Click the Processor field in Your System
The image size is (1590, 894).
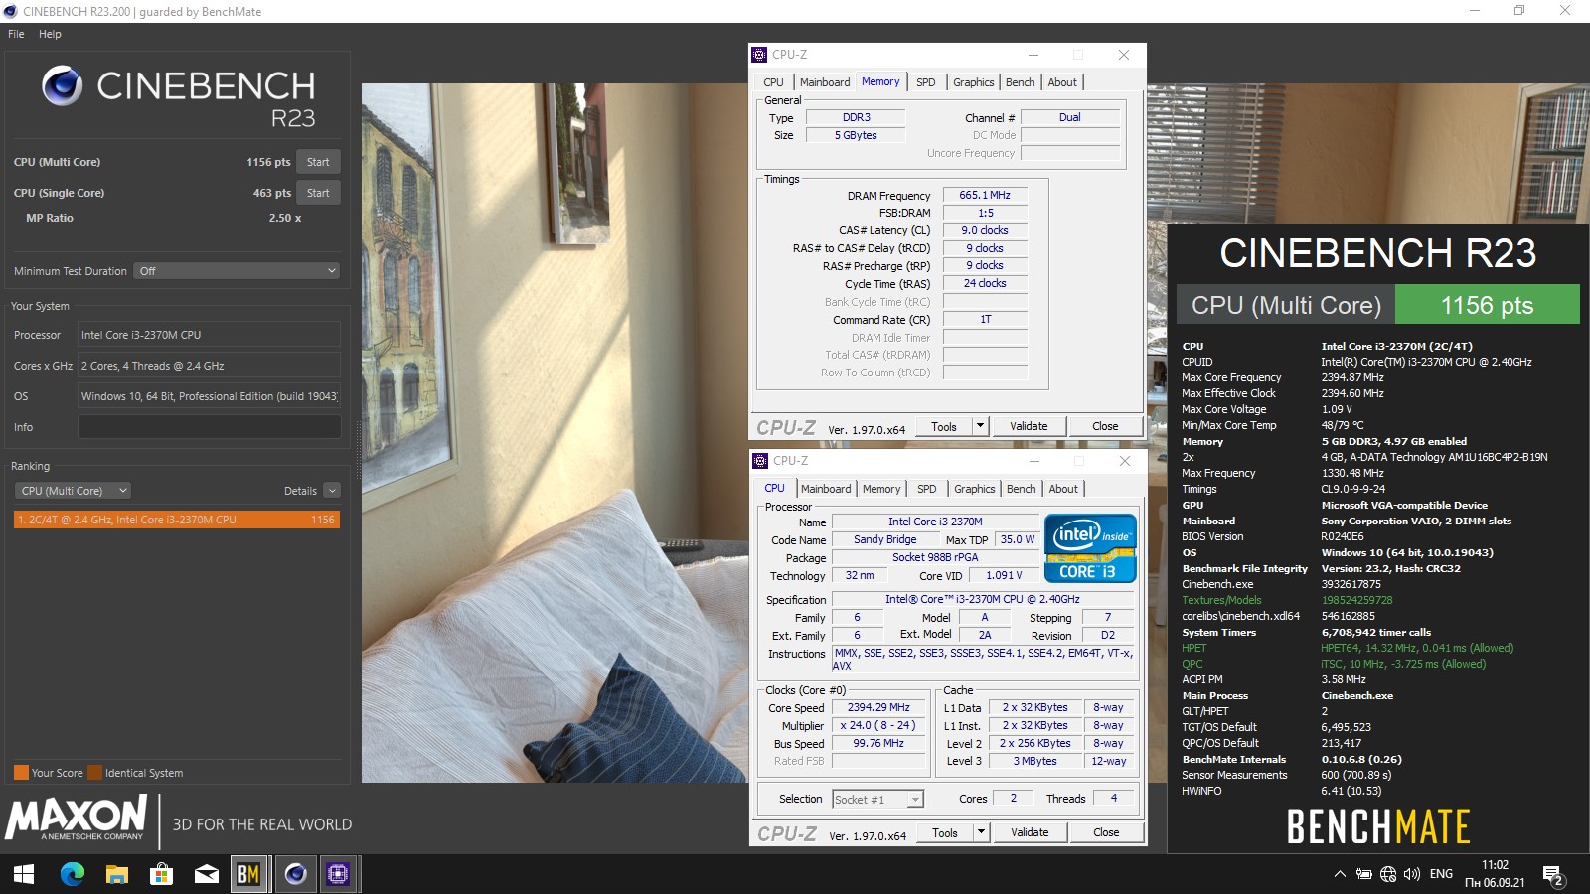210,335
